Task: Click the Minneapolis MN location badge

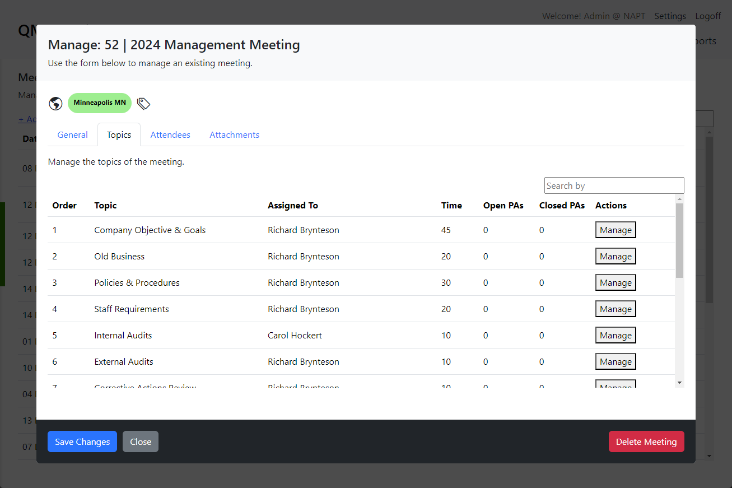Action: [x=100, y=103]
